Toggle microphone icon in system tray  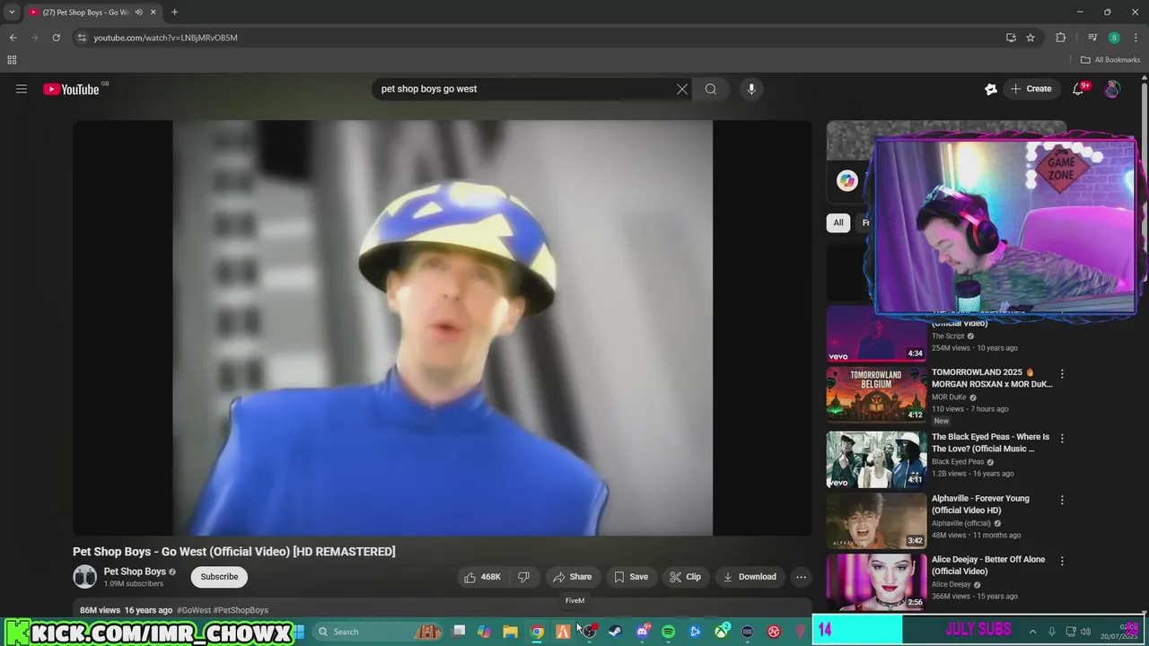click(x=1051, y=632)
